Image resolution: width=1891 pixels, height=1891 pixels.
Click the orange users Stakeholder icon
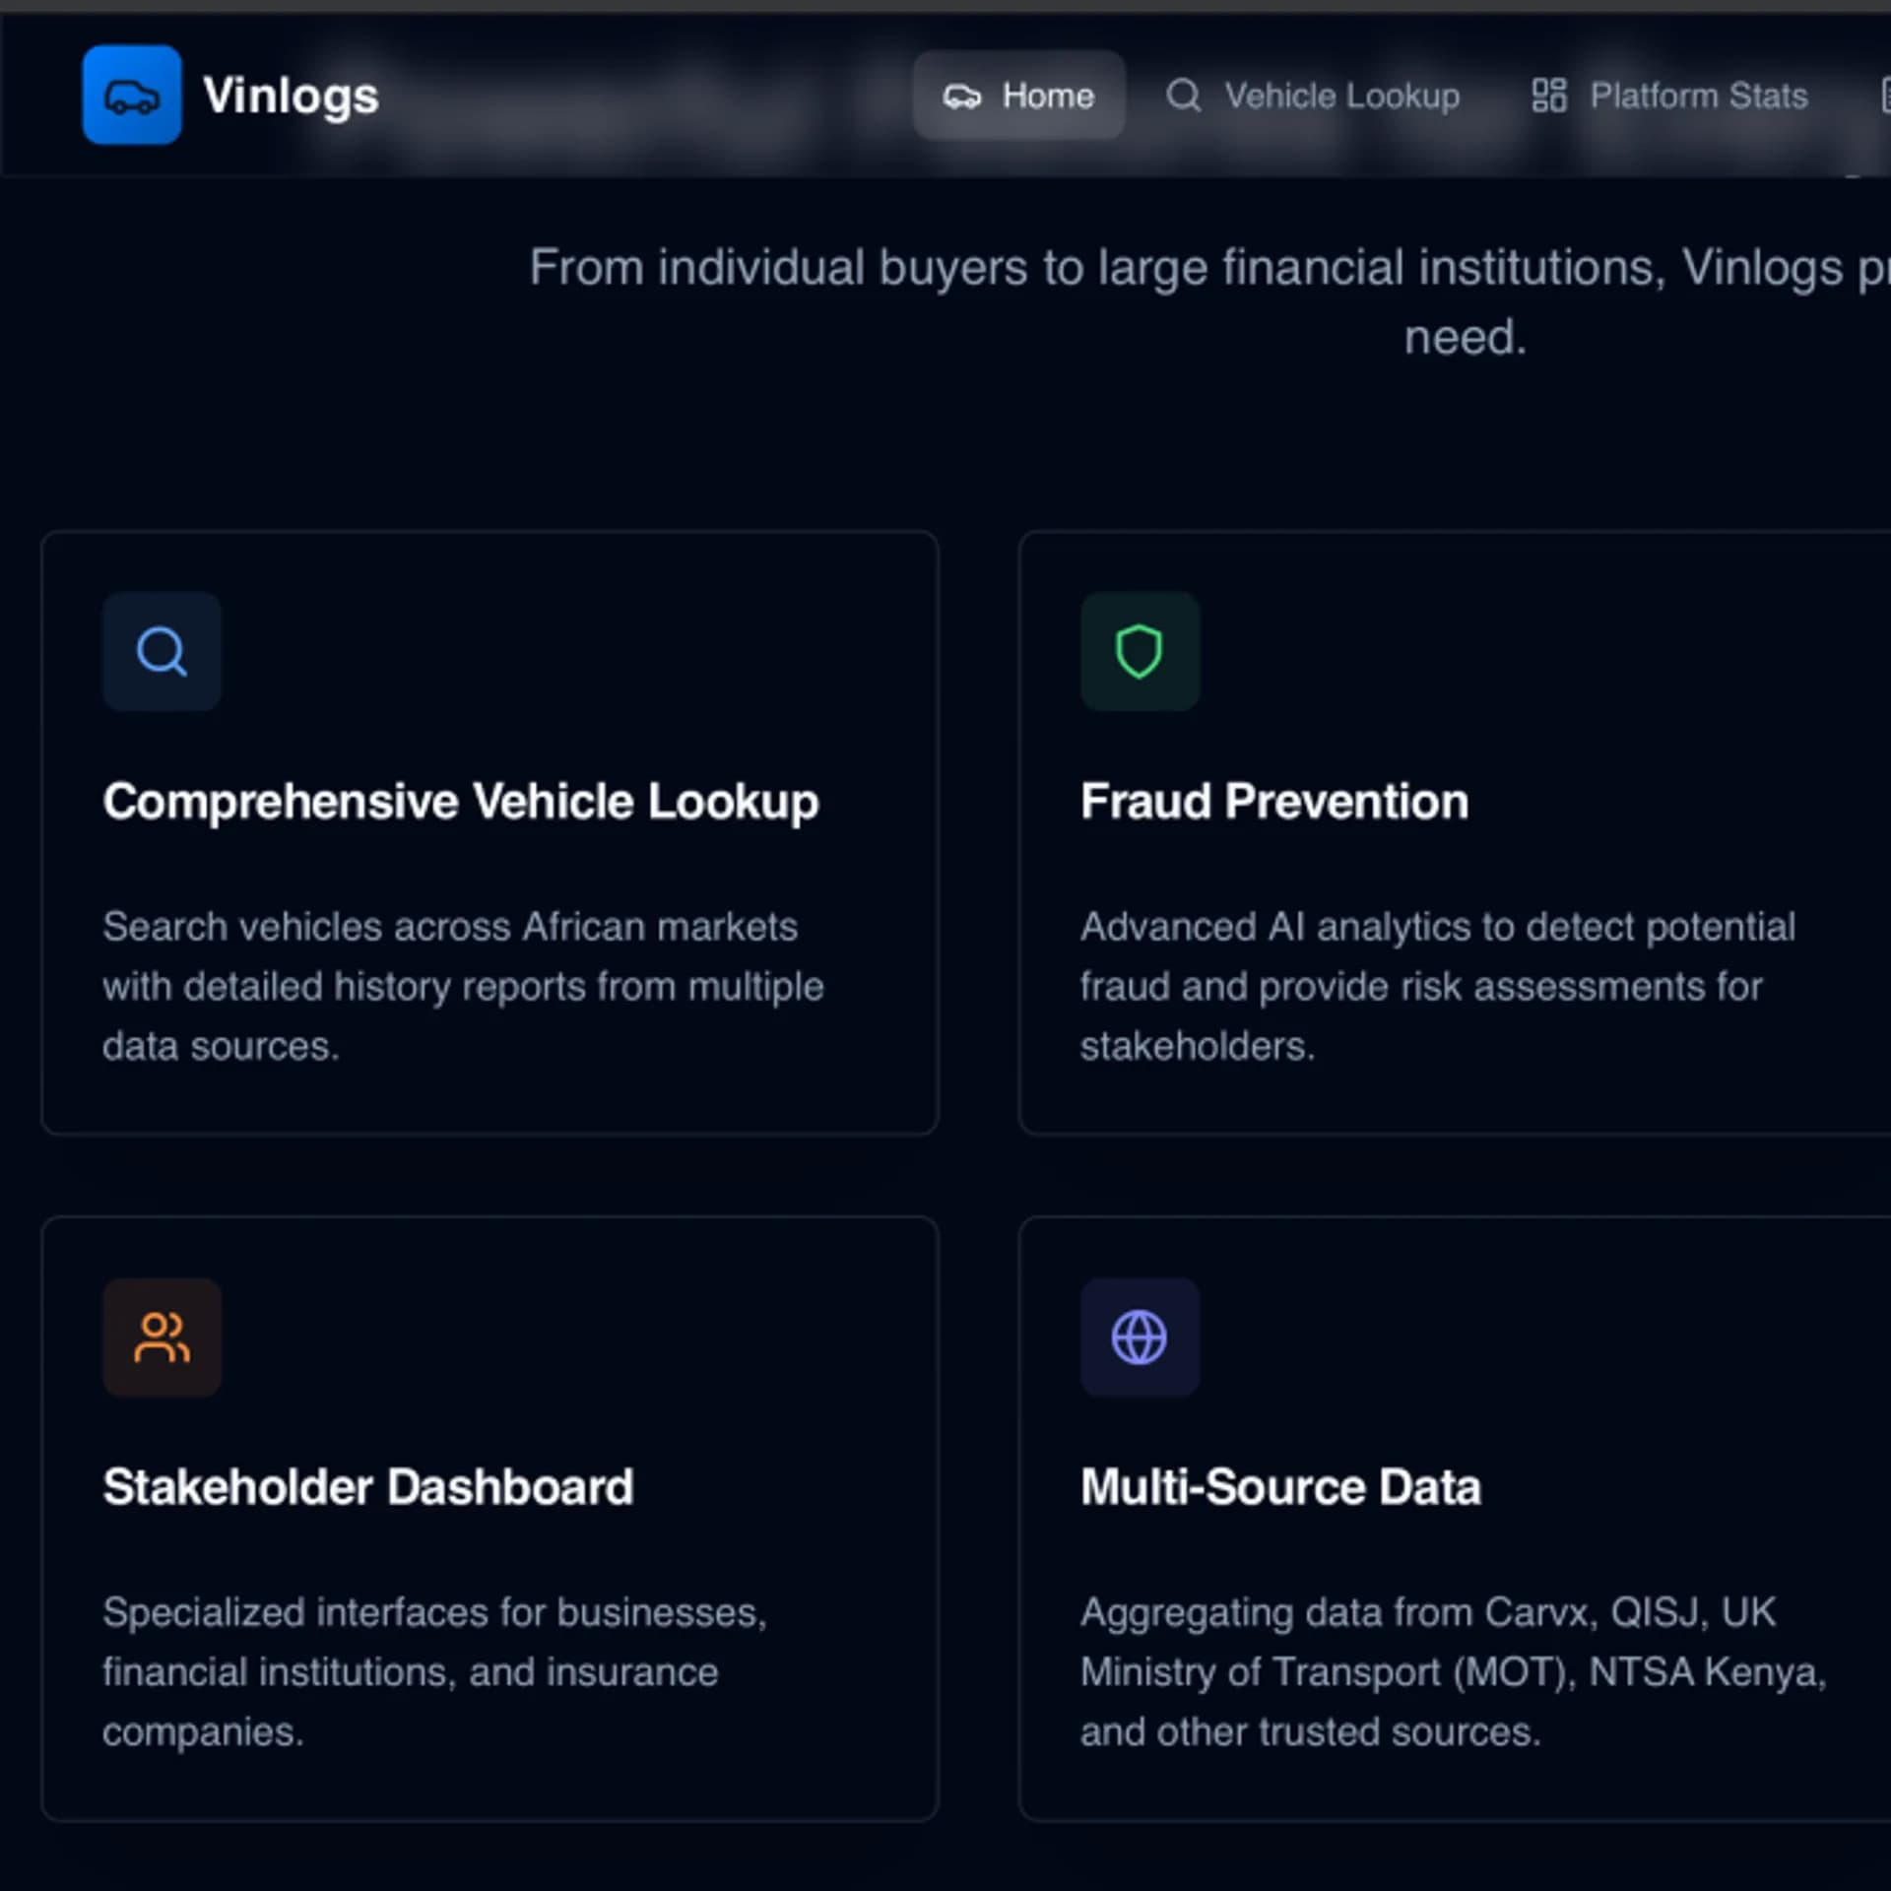coord(162,1337)
